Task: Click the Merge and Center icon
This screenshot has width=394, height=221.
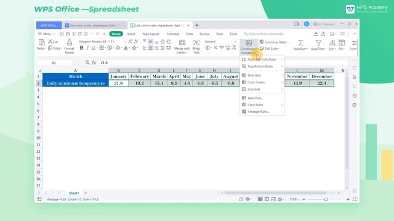Action: click(x=182, y=42)
